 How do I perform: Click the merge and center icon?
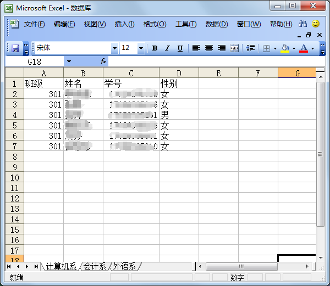tap(234, 48)
